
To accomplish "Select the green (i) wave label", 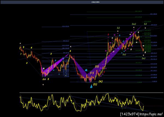I will (118, 28).
